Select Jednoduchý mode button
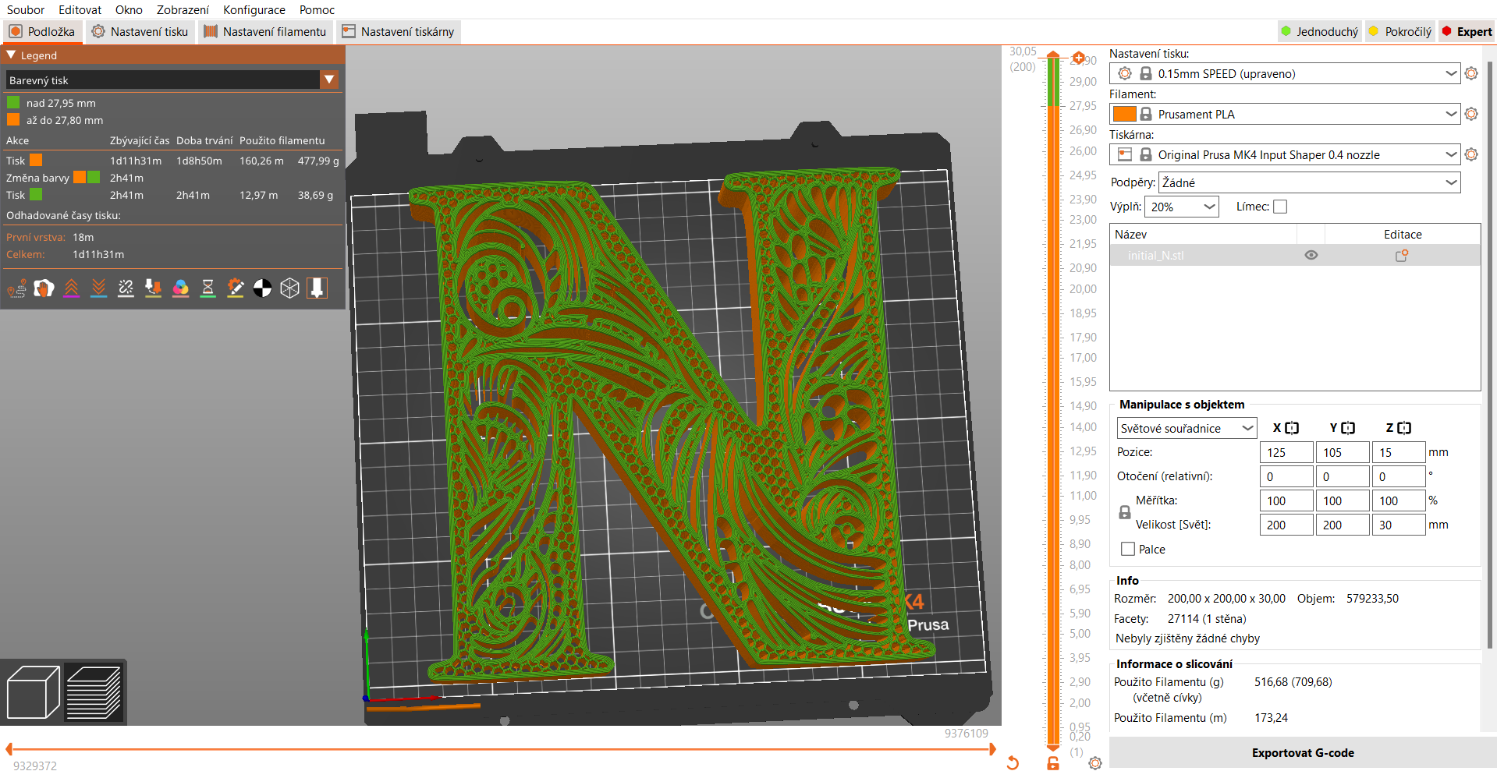1497x771 pixels. click(1319, 32)
